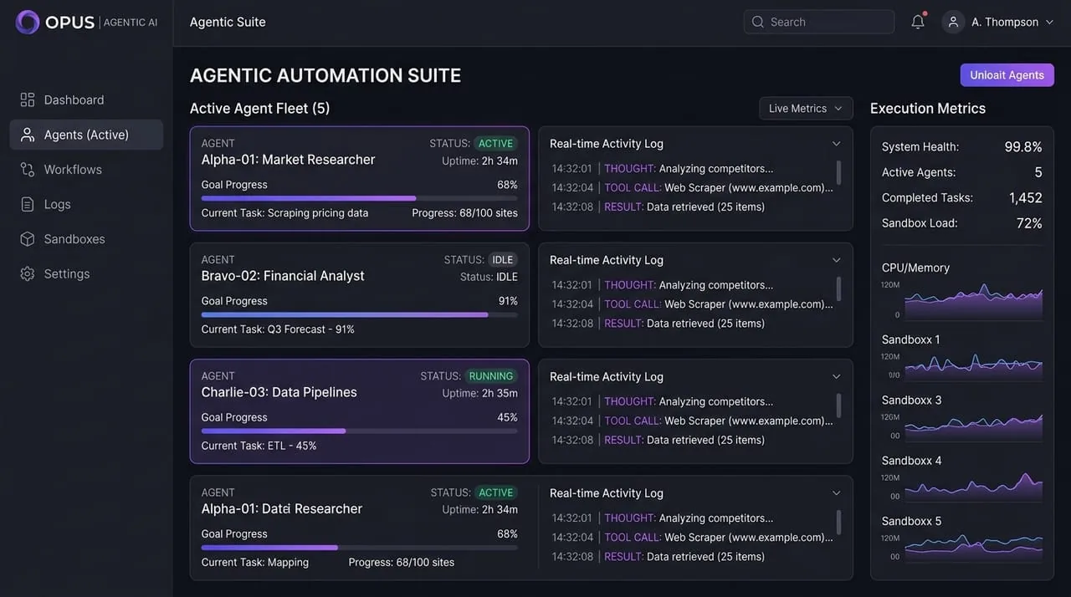Collapse the Alpha-01 Datei Researcher activity log
This screenshot has height=597, width=1071.
(836, 493)
